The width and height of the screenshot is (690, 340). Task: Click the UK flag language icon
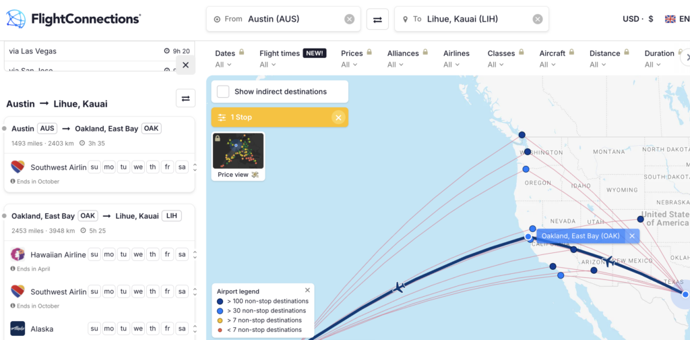(670, 19)
